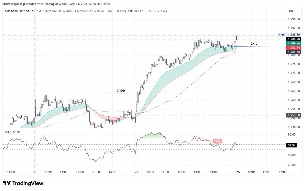Viewport: 305px width, 191px height.
Task: Click the Bear divergence label on the oscillator
Action: (x=218, y=141)
